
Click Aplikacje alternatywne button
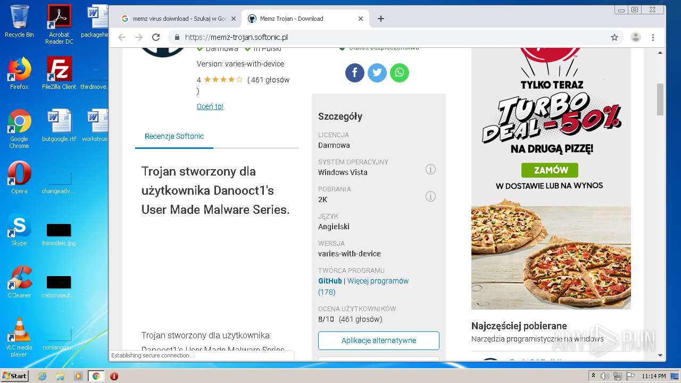379,340
